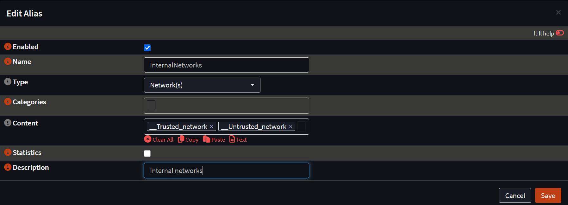Remove the __Untrusted_network tag
The height and width of the screenshot is (205, 568).
click(x=291, y=127)
